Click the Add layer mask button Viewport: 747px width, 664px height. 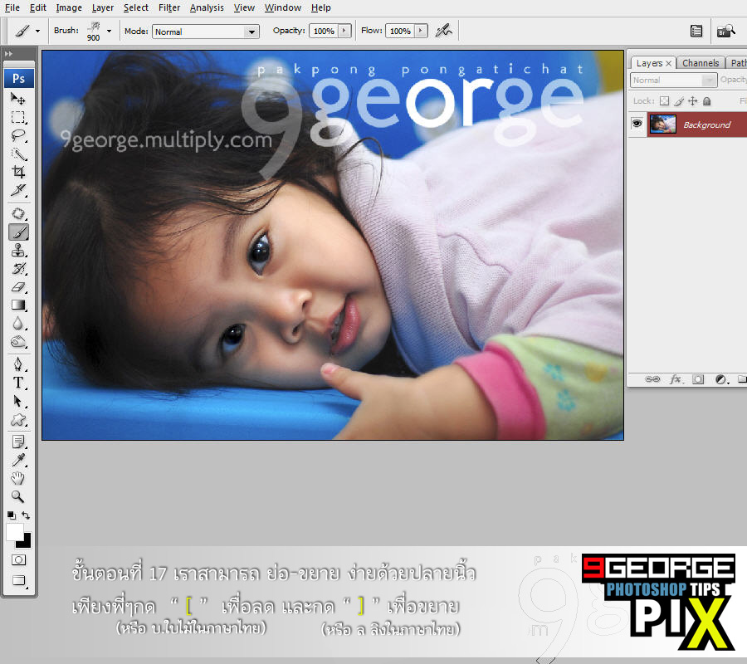click(x=698, y=379)
